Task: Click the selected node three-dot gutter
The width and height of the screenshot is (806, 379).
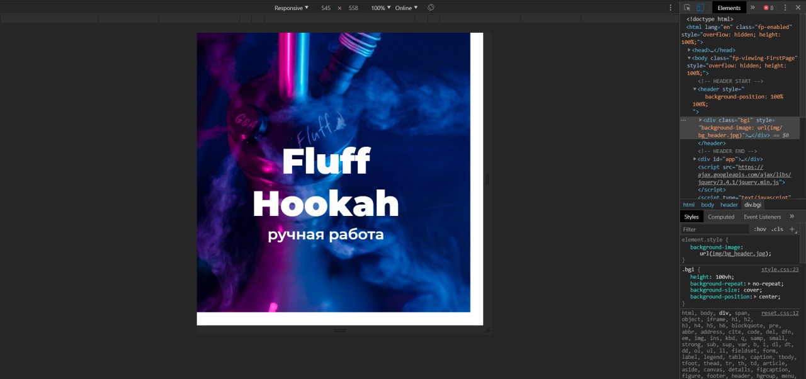Action: pyautogui.click(x=684, y=120)
